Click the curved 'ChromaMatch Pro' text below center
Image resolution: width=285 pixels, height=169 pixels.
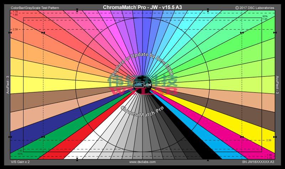[142, 112]
